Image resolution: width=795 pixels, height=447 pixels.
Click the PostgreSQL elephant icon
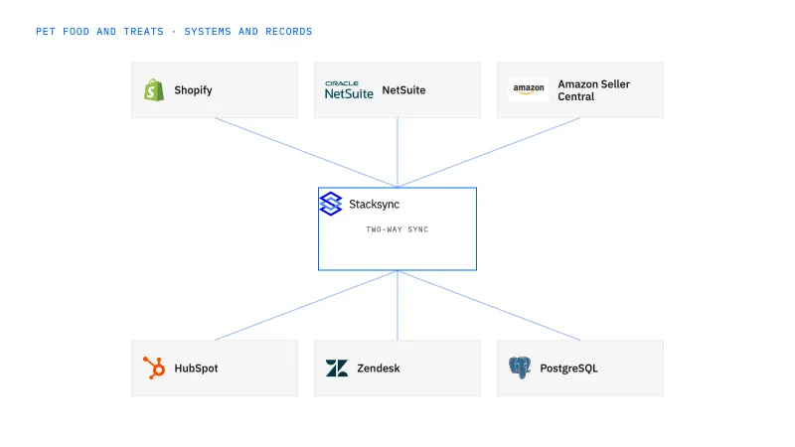pyautogui.click(x=519, y=368)
